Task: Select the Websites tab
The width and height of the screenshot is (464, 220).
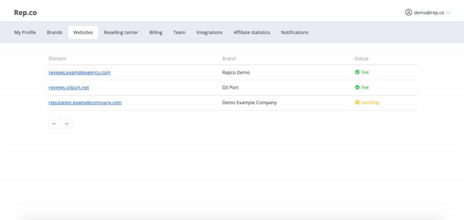Action: pyautogui.click(x=83, y=33)
